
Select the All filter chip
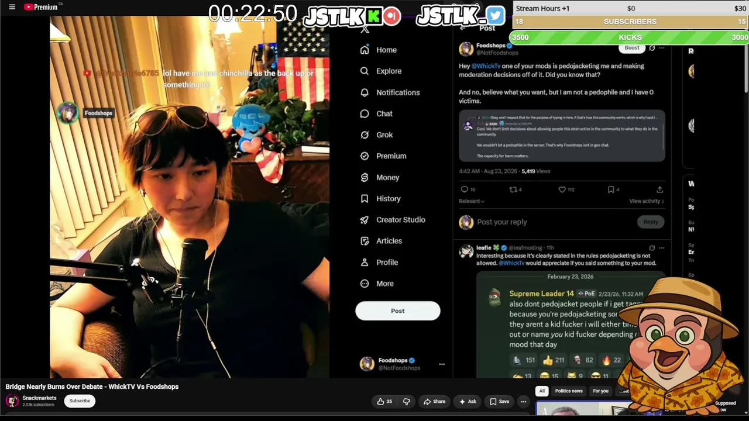[542, 391]
